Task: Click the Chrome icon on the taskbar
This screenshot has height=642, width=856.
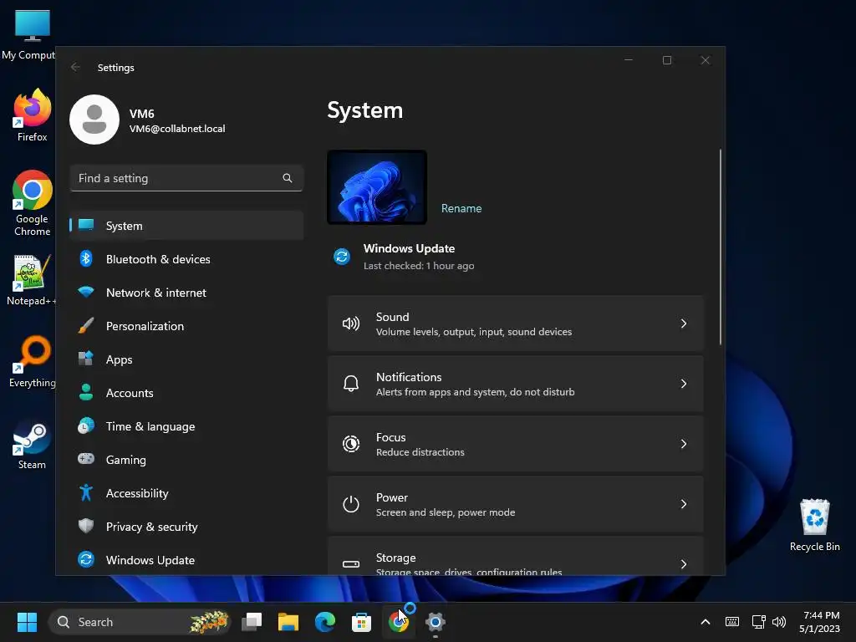Action: (398, 622)
